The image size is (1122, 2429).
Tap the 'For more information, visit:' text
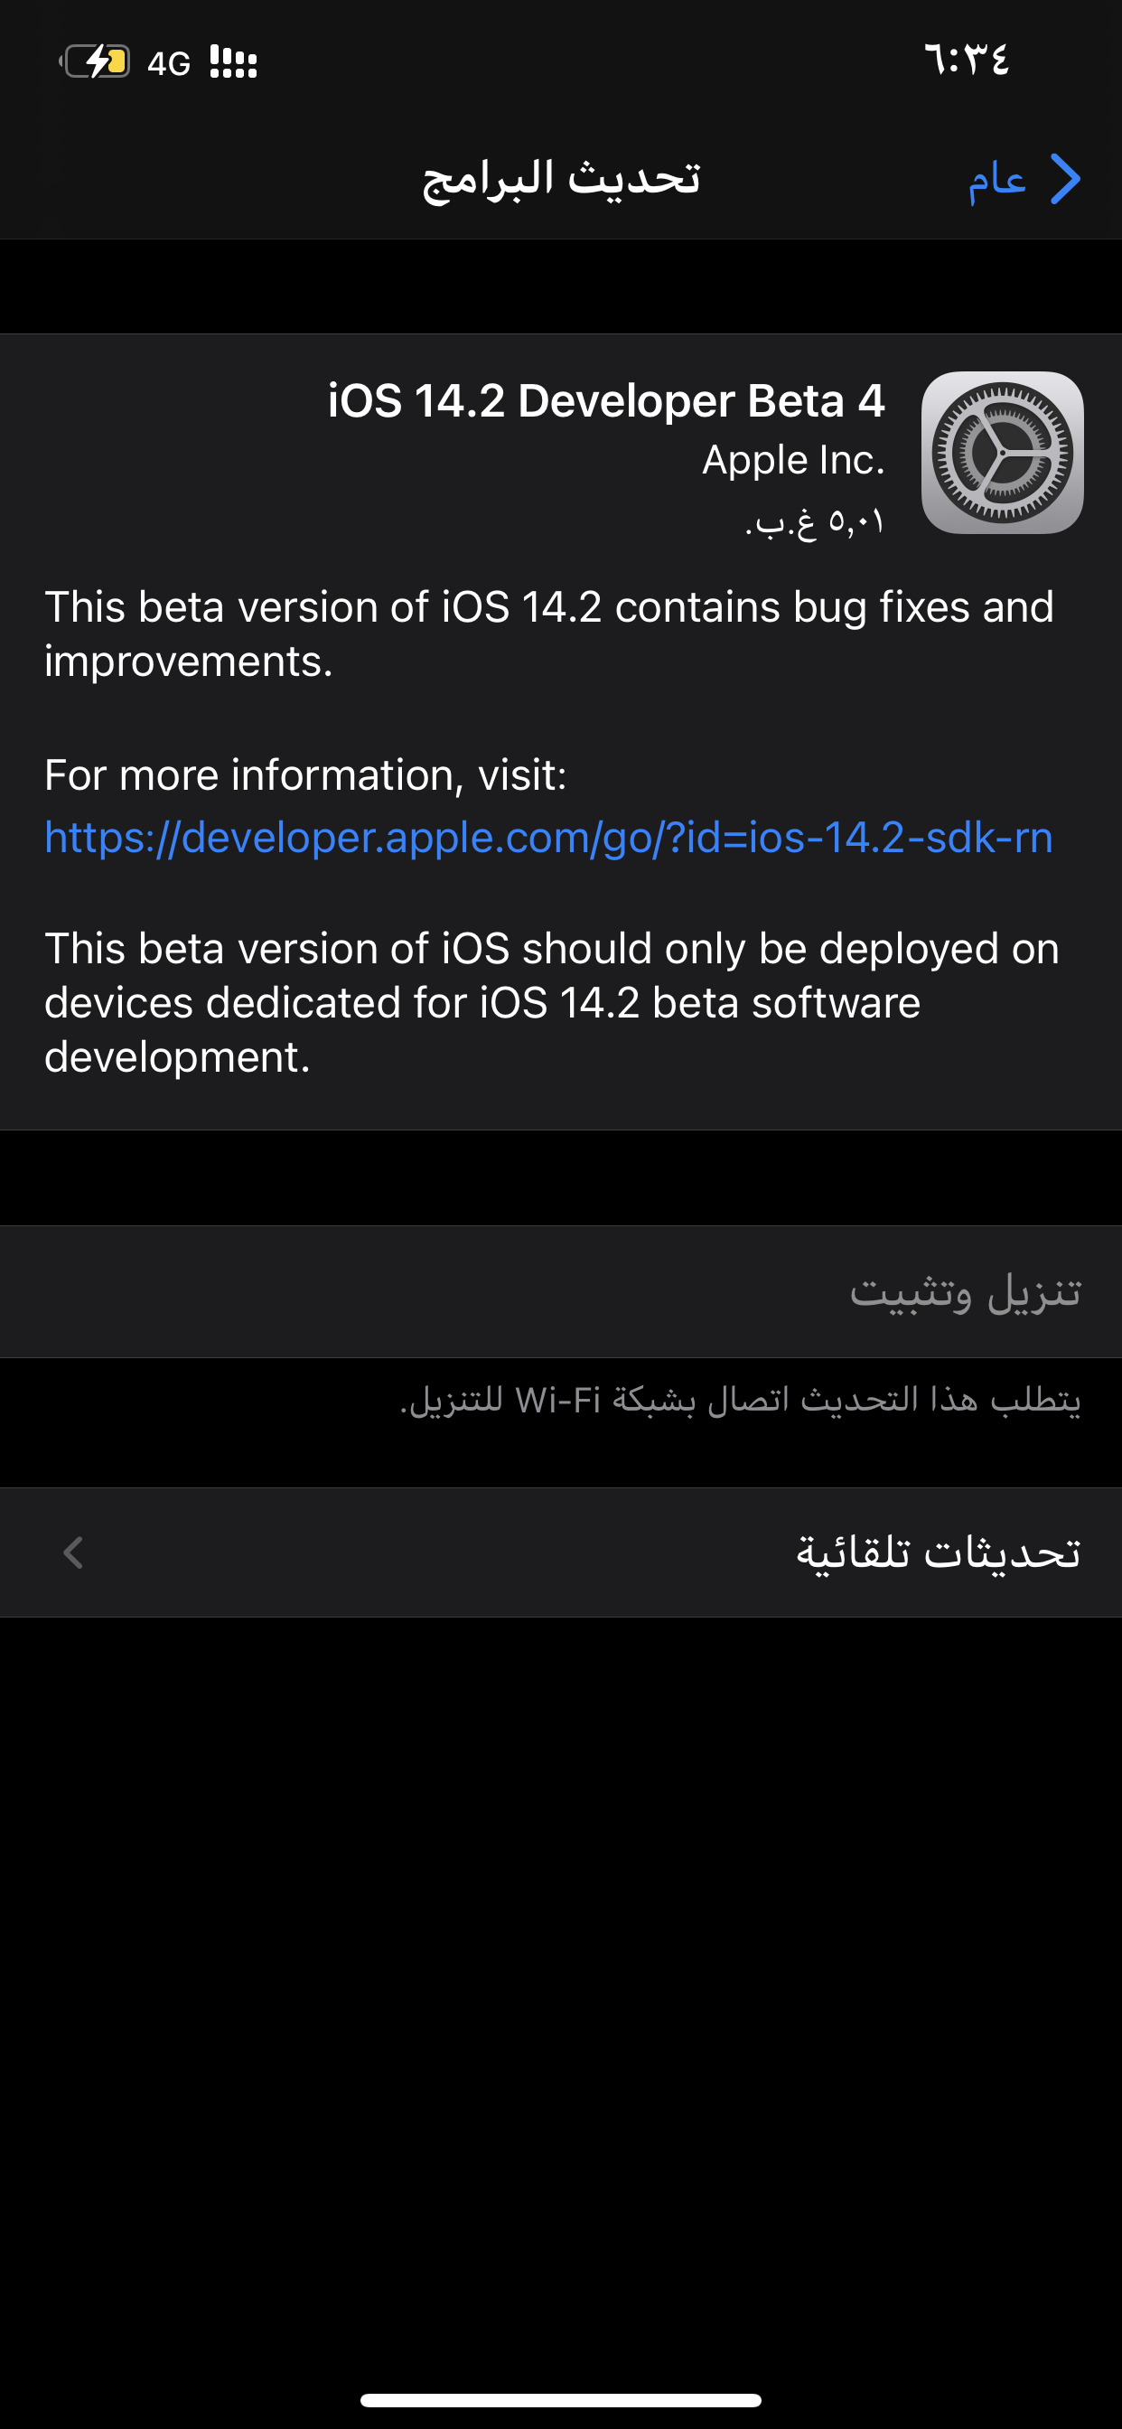click(305, 775)
